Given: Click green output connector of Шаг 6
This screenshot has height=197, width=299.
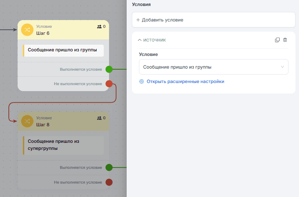Looking at the screenshot, I should pos(109,69).
